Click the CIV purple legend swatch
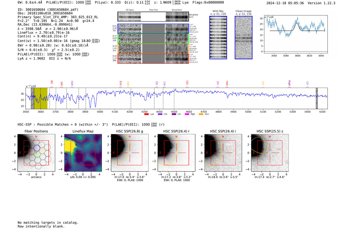Viewport: 353px width, 240px height. coord(160,114)
